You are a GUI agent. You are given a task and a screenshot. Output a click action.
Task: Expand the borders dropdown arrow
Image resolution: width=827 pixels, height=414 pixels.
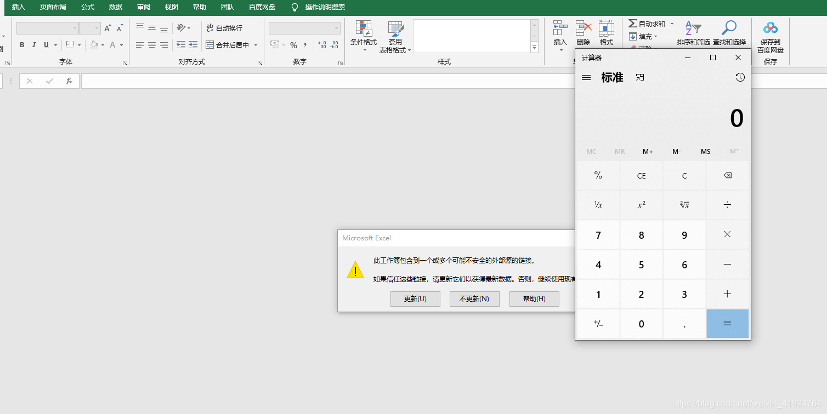pyautogui.click(x=79, y=45)
